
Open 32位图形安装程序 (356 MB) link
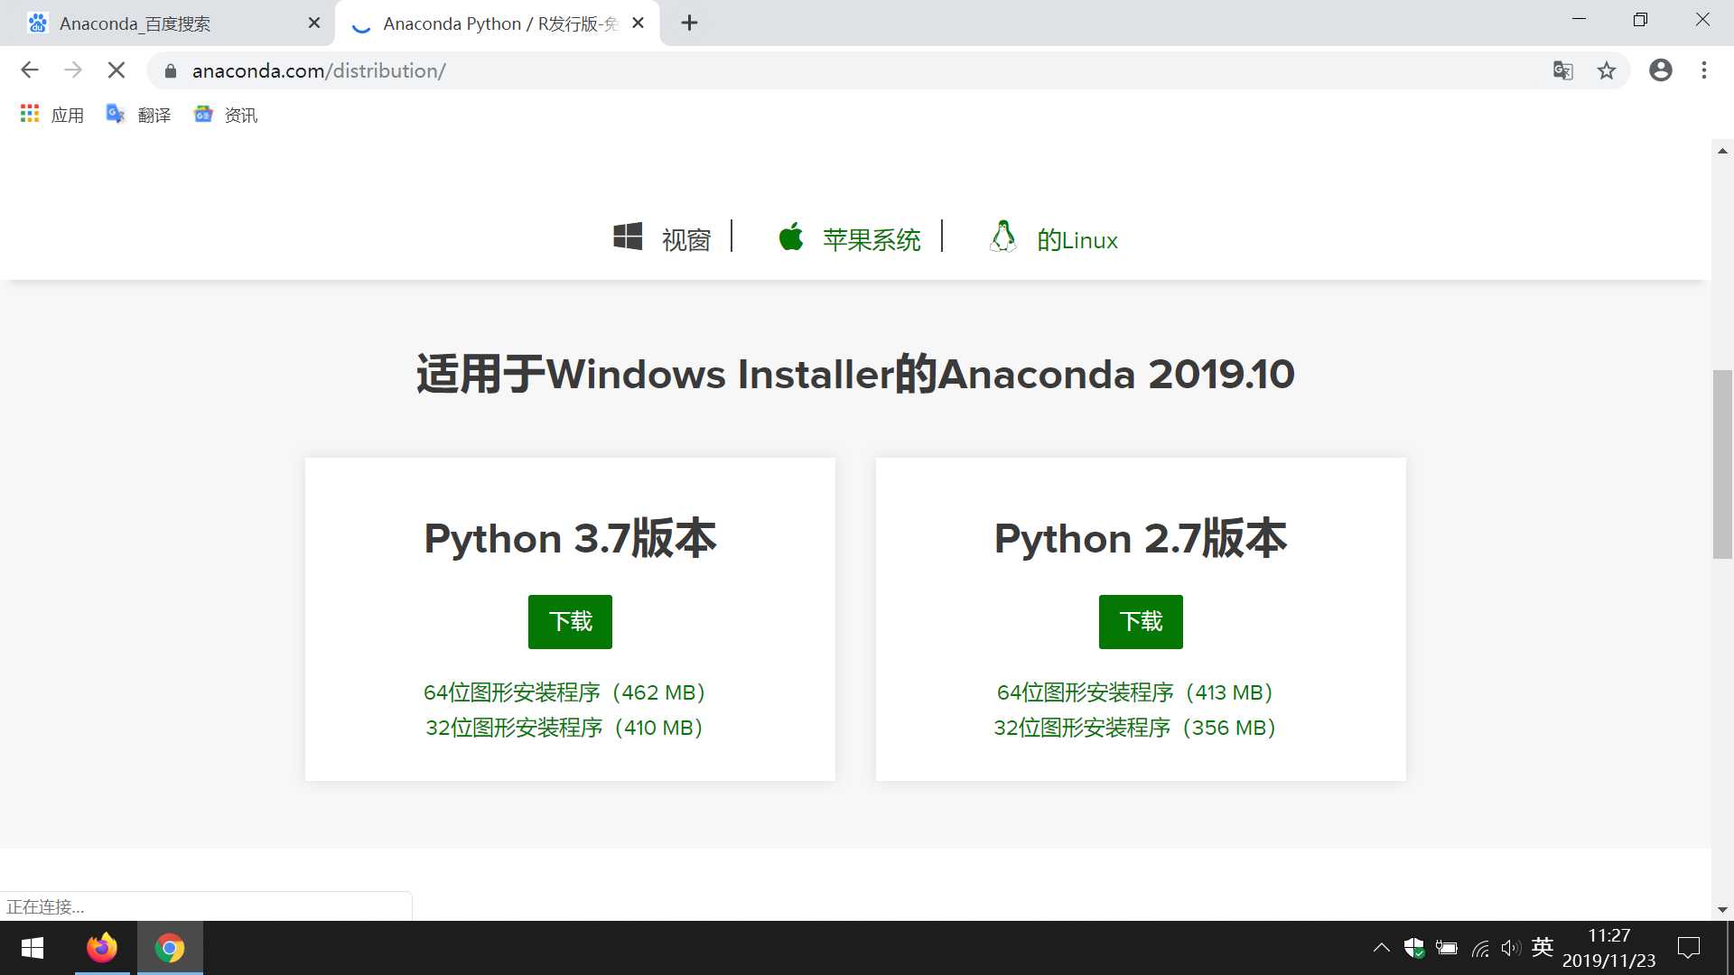1135,728
